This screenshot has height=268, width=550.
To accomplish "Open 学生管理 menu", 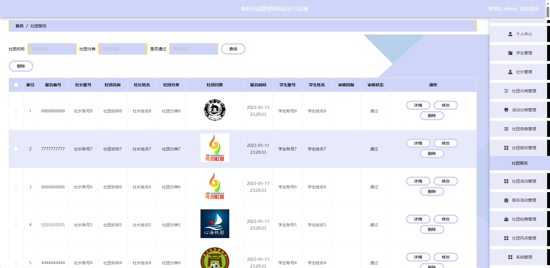I will 520,53.
